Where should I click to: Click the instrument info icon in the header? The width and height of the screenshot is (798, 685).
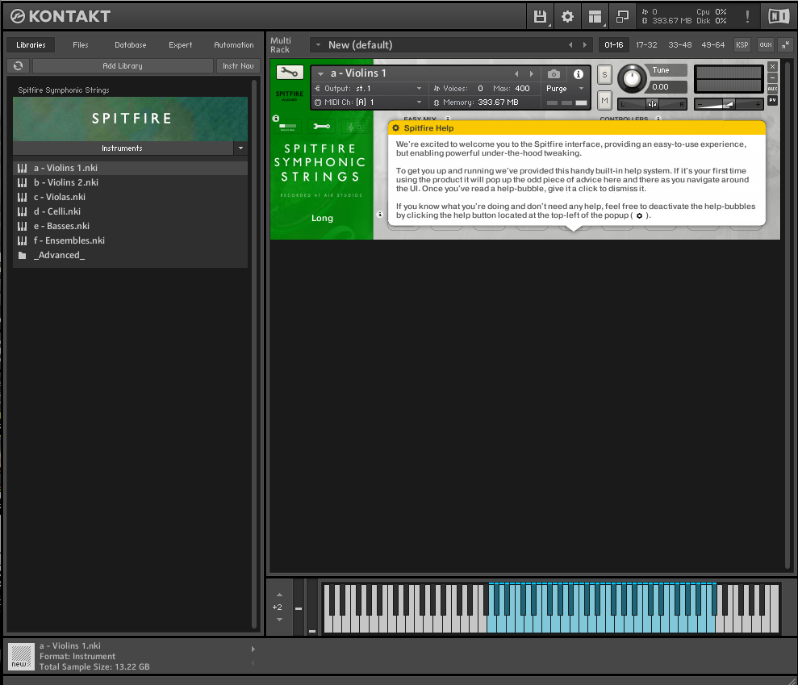[x=579, y=73]
